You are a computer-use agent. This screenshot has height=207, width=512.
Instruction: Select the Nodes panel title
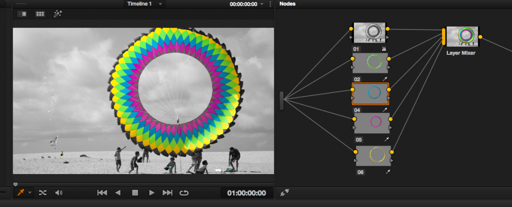tap(287, 4)
